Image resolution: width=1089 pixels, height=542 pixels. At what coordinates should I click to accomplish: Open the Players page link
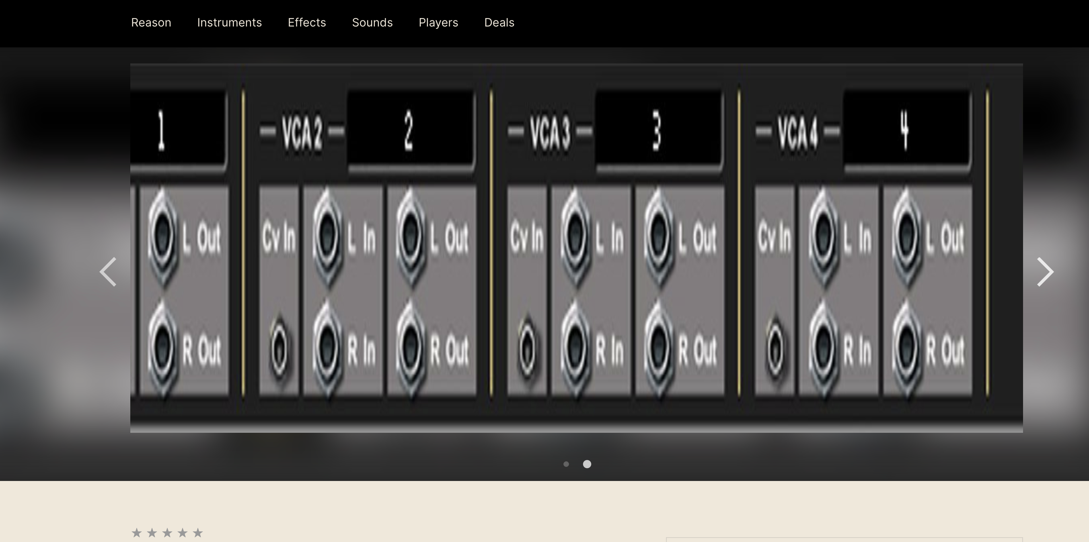(438, 22)
